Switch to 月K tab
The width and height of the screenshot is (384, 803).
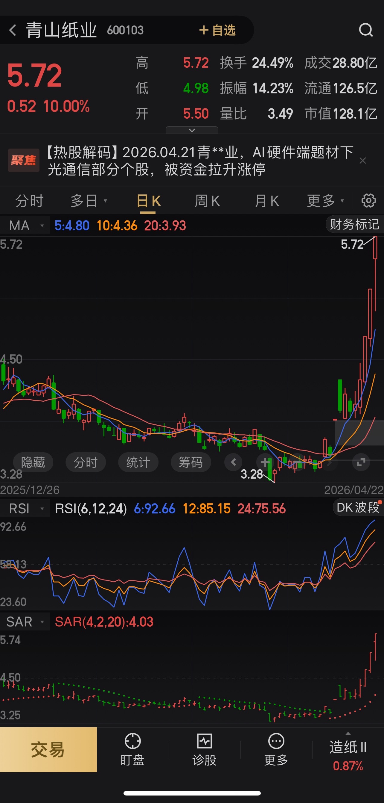coord(267,201)
